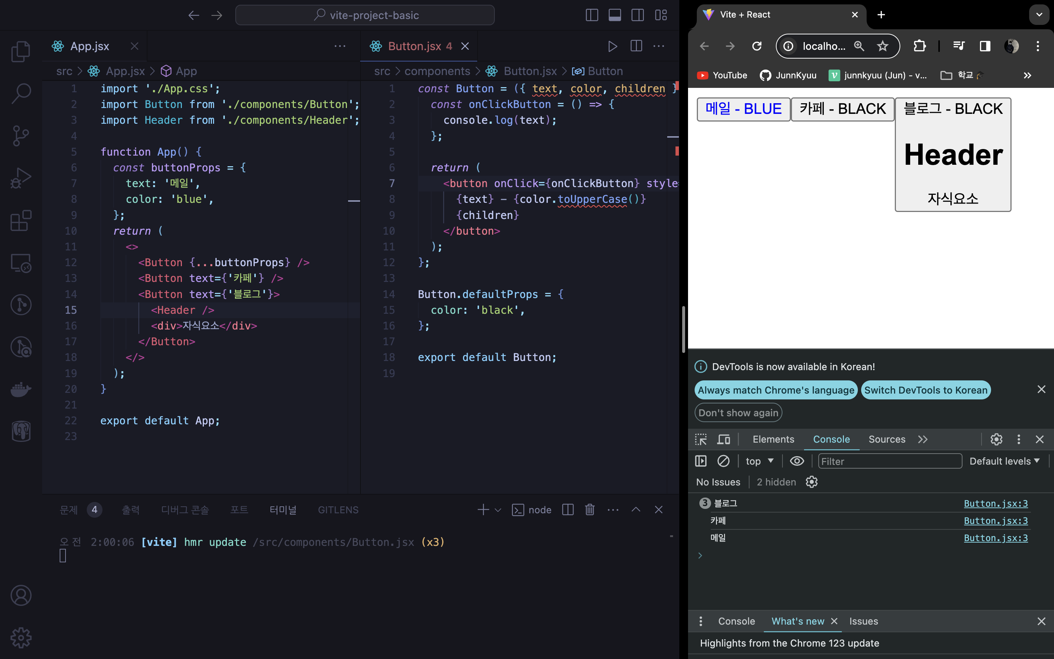Image resolution: width=1054 pixels, height=659 pixels.
Task: Switch to the App.jsx editor tab
Action: [90, 46]
